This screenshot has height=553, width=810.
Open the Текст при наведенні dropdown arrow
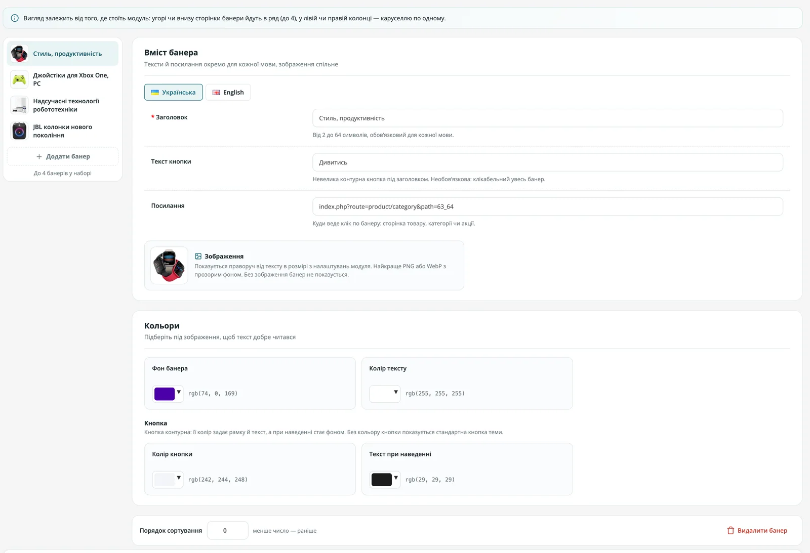(396, 478)
